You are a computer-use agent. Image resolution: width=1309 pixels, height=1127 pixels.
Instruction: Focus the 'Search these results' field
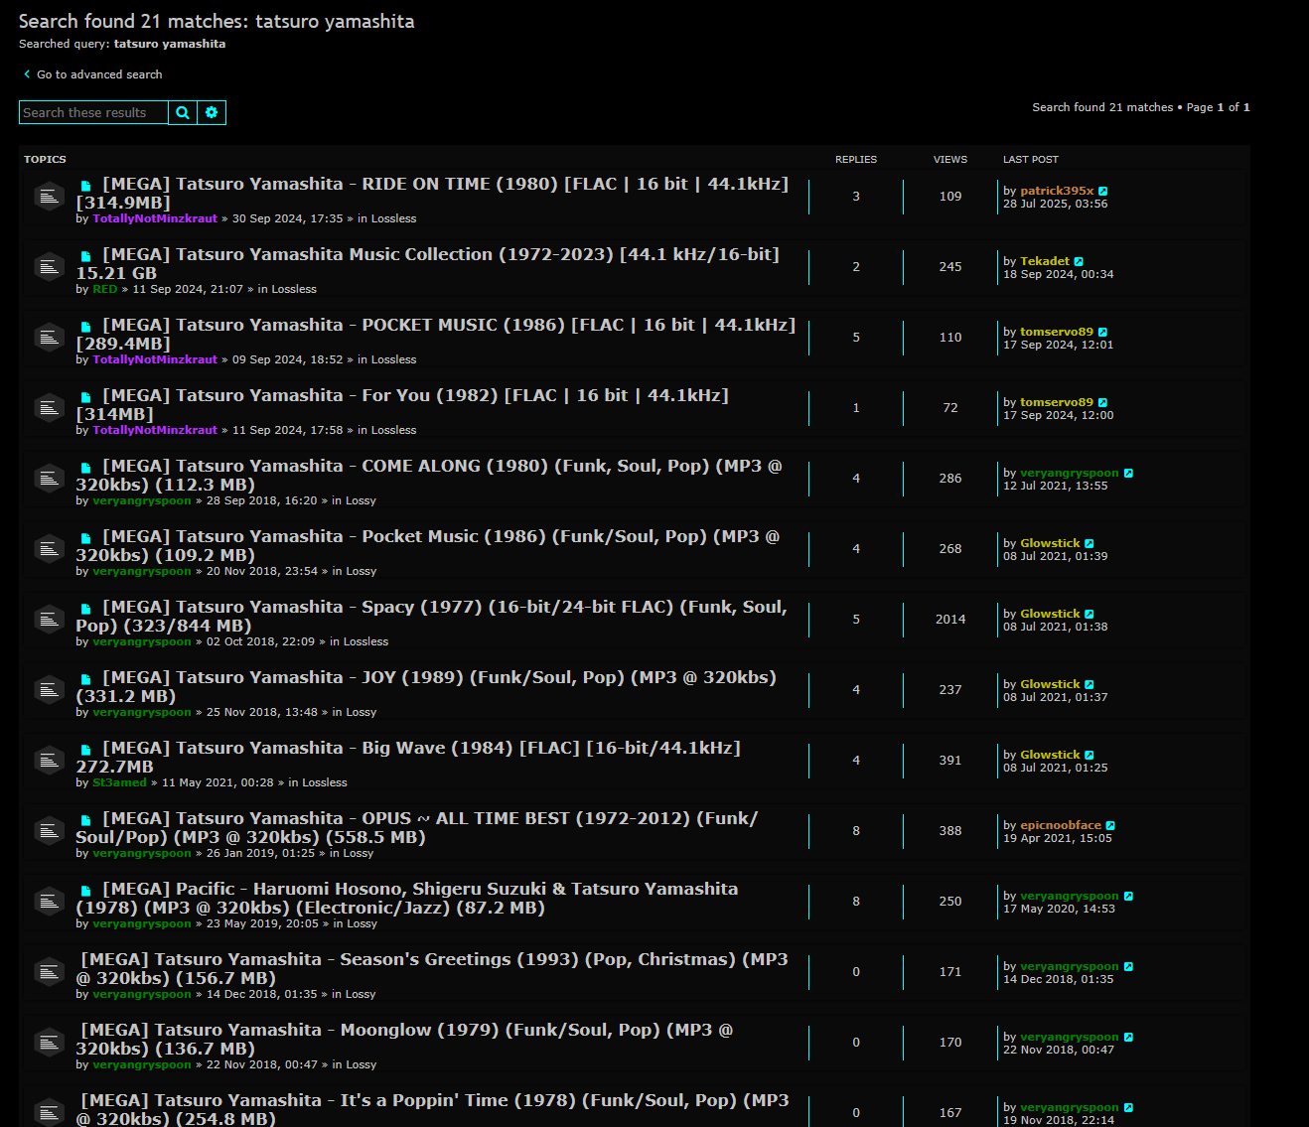(x=93, y=113)
